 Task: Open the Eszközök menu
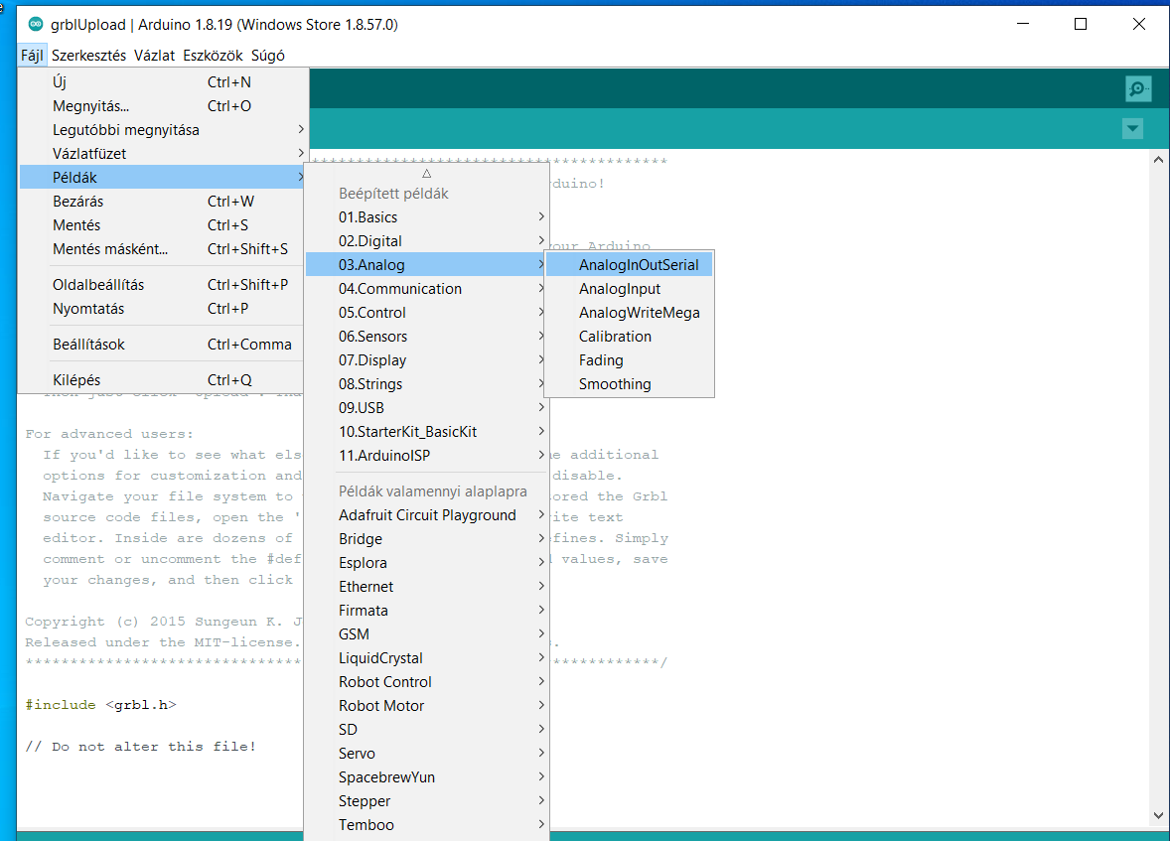tap(213, 56)
